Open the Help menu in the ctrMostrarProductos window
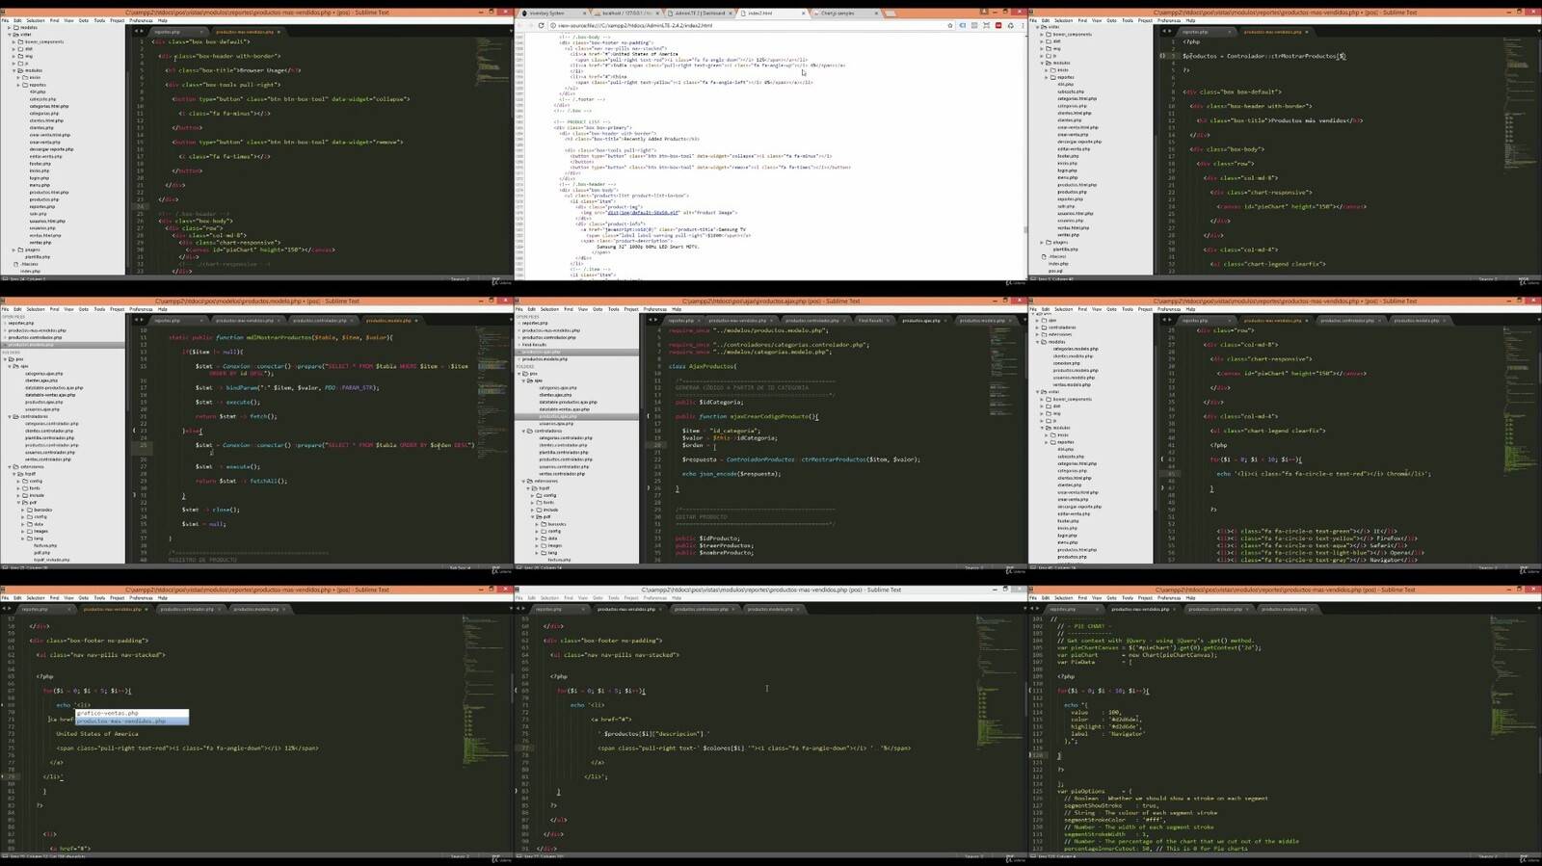 [1189, 19]
